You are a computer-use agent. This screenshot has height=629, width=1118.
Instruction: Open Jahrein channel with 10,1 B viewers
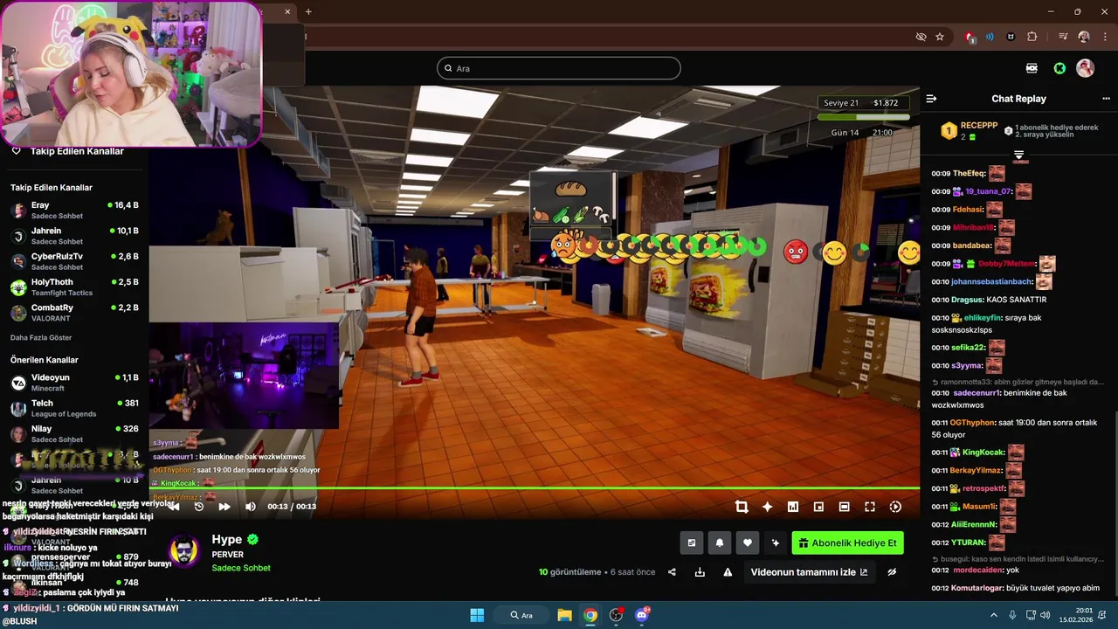(x=74, y=236)
